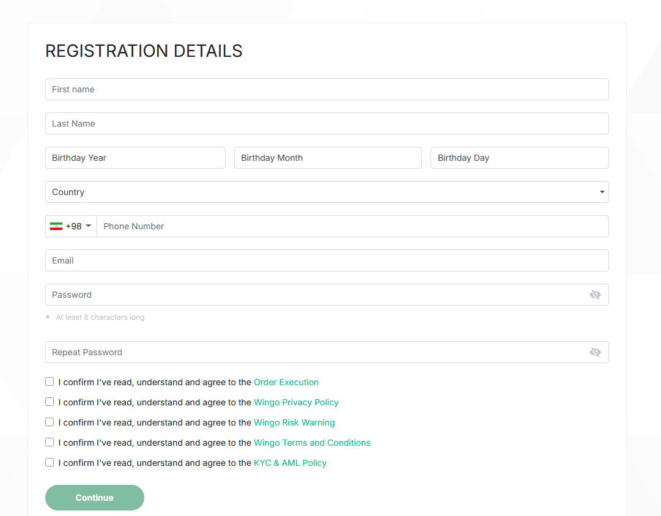Tick the Wingo Privacy Policy checkbox
The width and height of the screenshot is (661, 516).
pos(50,402)
